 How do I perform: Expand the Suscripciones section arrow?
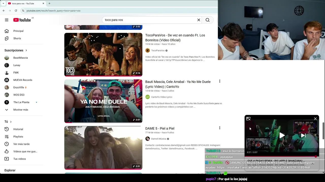pos(26,50)
